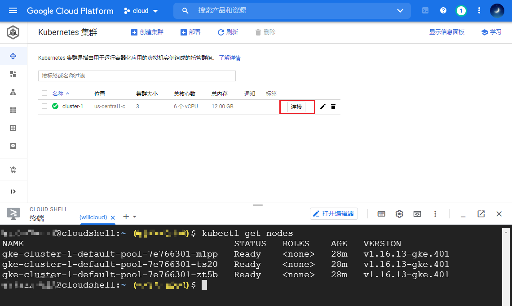Open the Cloud Shell three-dot more menu

coord(435,214)
